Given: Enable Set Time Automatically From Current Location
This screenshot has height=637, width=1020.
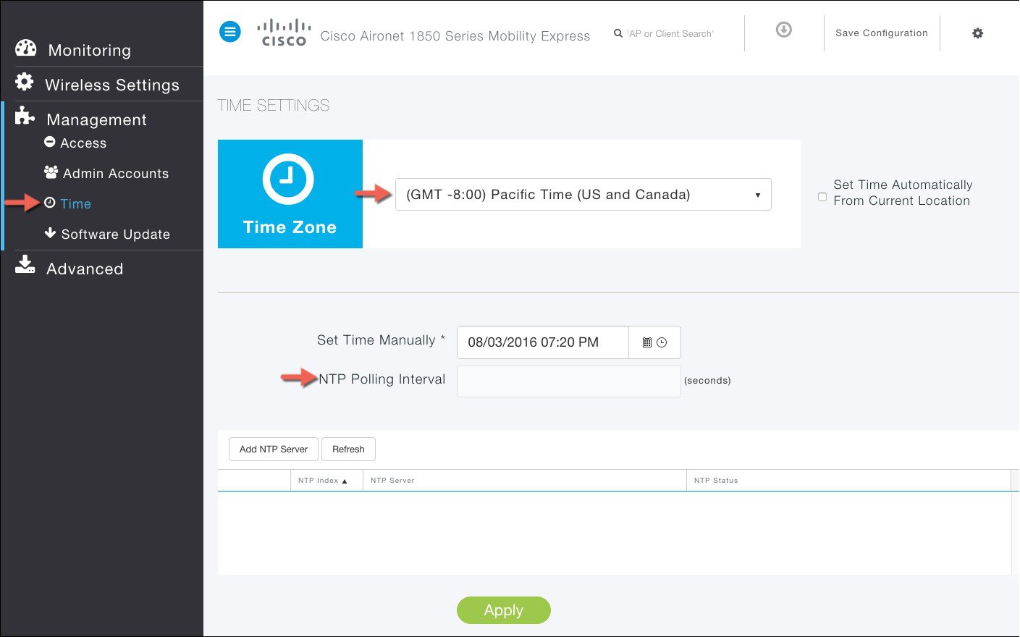Looking at the screenshot, I should [x=822, y=197].
